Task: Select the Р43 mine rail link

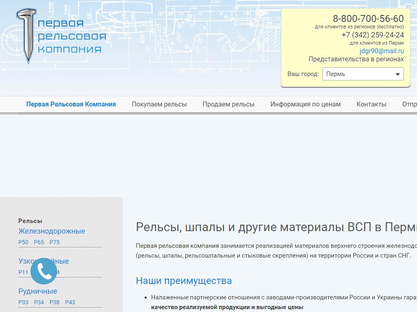Action: tap(70, 302)
